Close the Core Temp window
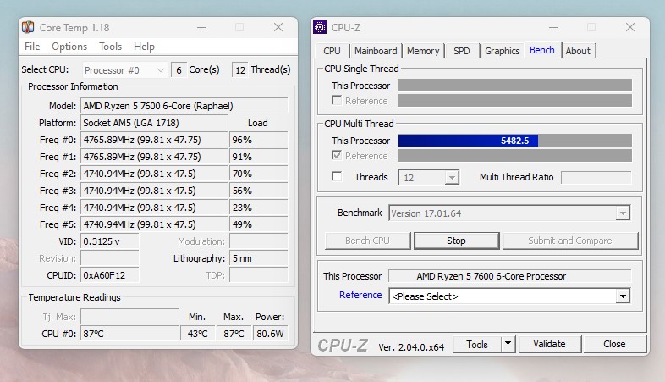 [278, 28]
